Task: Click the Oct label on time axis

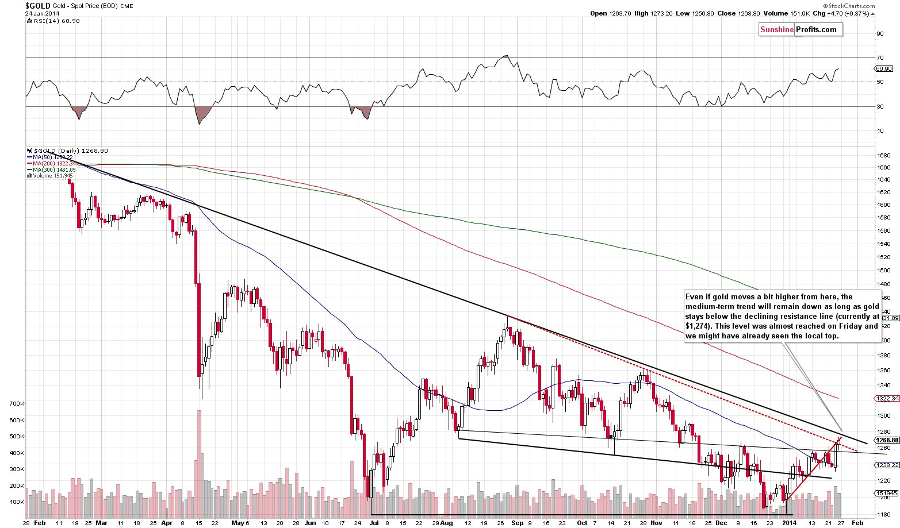Action: tap(582, 523)
